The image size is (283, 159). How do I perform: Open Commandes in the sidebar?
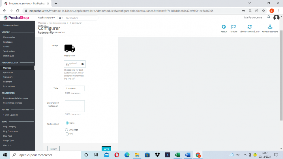click(x=9, y=37)
